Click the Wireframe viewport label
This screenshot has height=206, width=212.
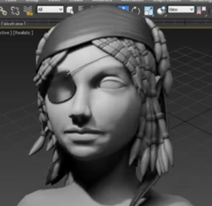pyautogui.click(x=13, y=24)
